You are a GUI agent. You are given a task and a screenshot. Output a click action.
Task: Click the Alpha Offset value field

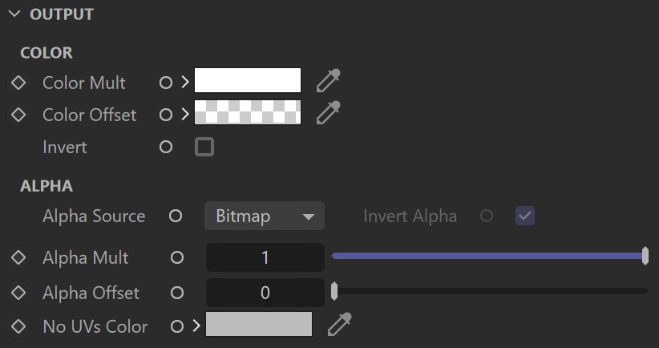click(x=265, y=293)
